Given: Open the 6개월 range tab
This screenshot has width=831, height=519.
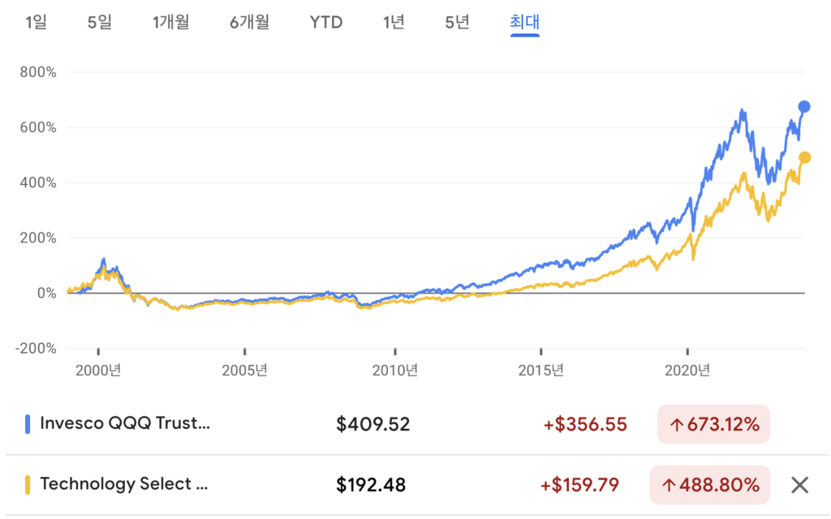Looking at the screenshot, I should pos(249,22).
